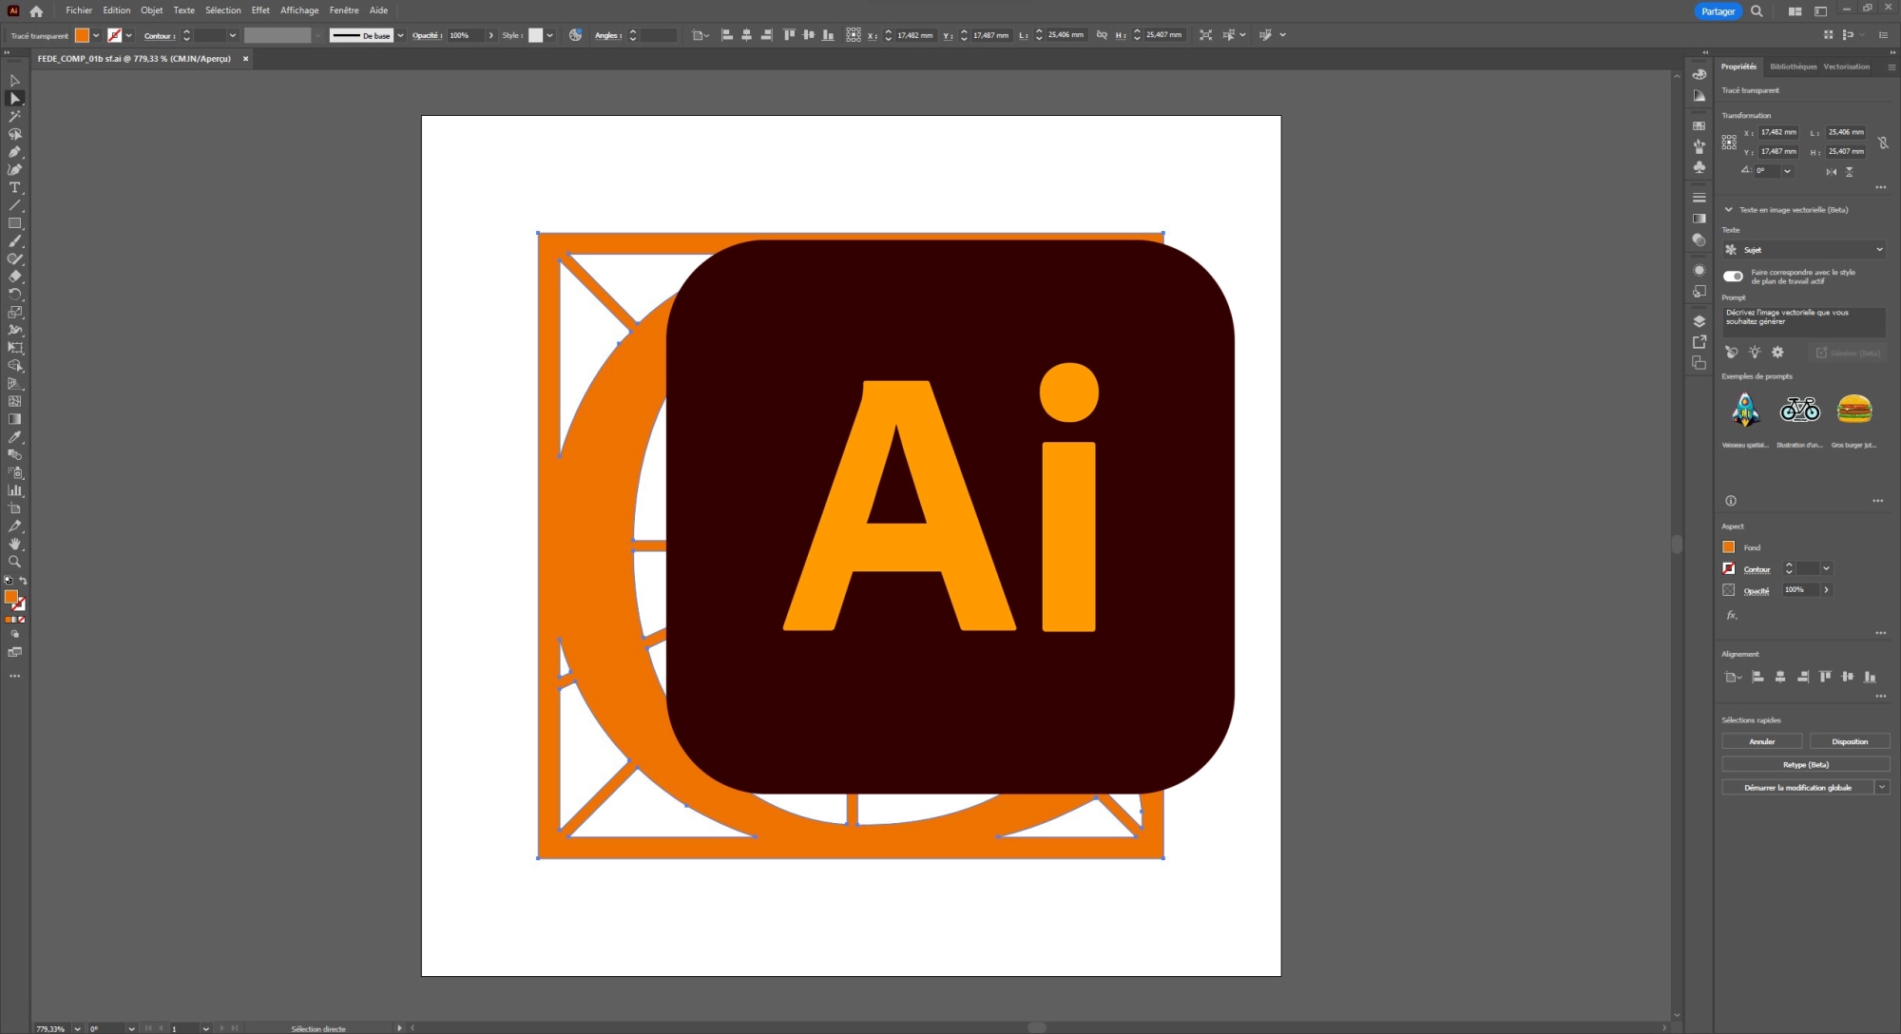Open the Transparency panel icon
The height and width of the screenshot is (1034, 1901).
(1699, 240)
